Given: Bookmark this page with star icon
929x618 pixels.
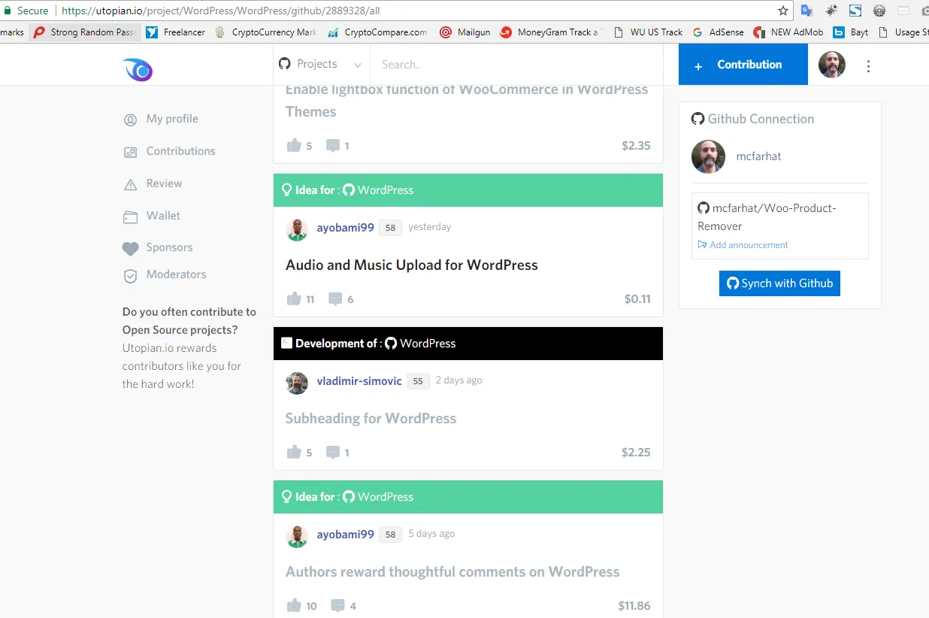Looking at the screenshot, I should [x=783, y=11].
